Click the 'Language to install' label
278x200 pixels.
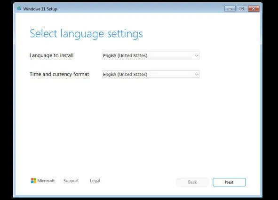click(51, 55)
